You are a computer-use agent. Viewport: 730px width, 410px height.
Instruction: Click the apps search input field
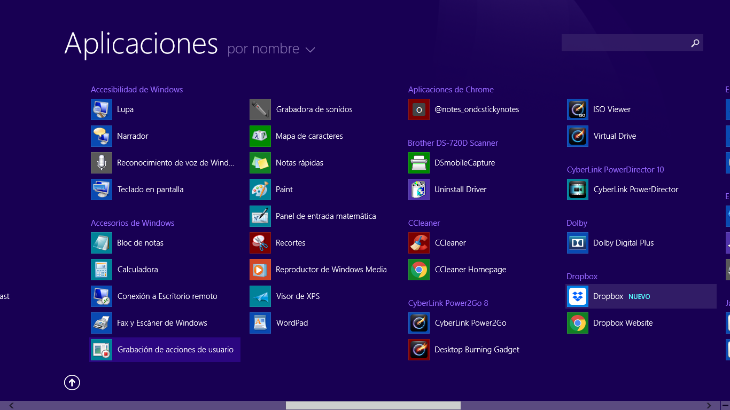point(624,43)
